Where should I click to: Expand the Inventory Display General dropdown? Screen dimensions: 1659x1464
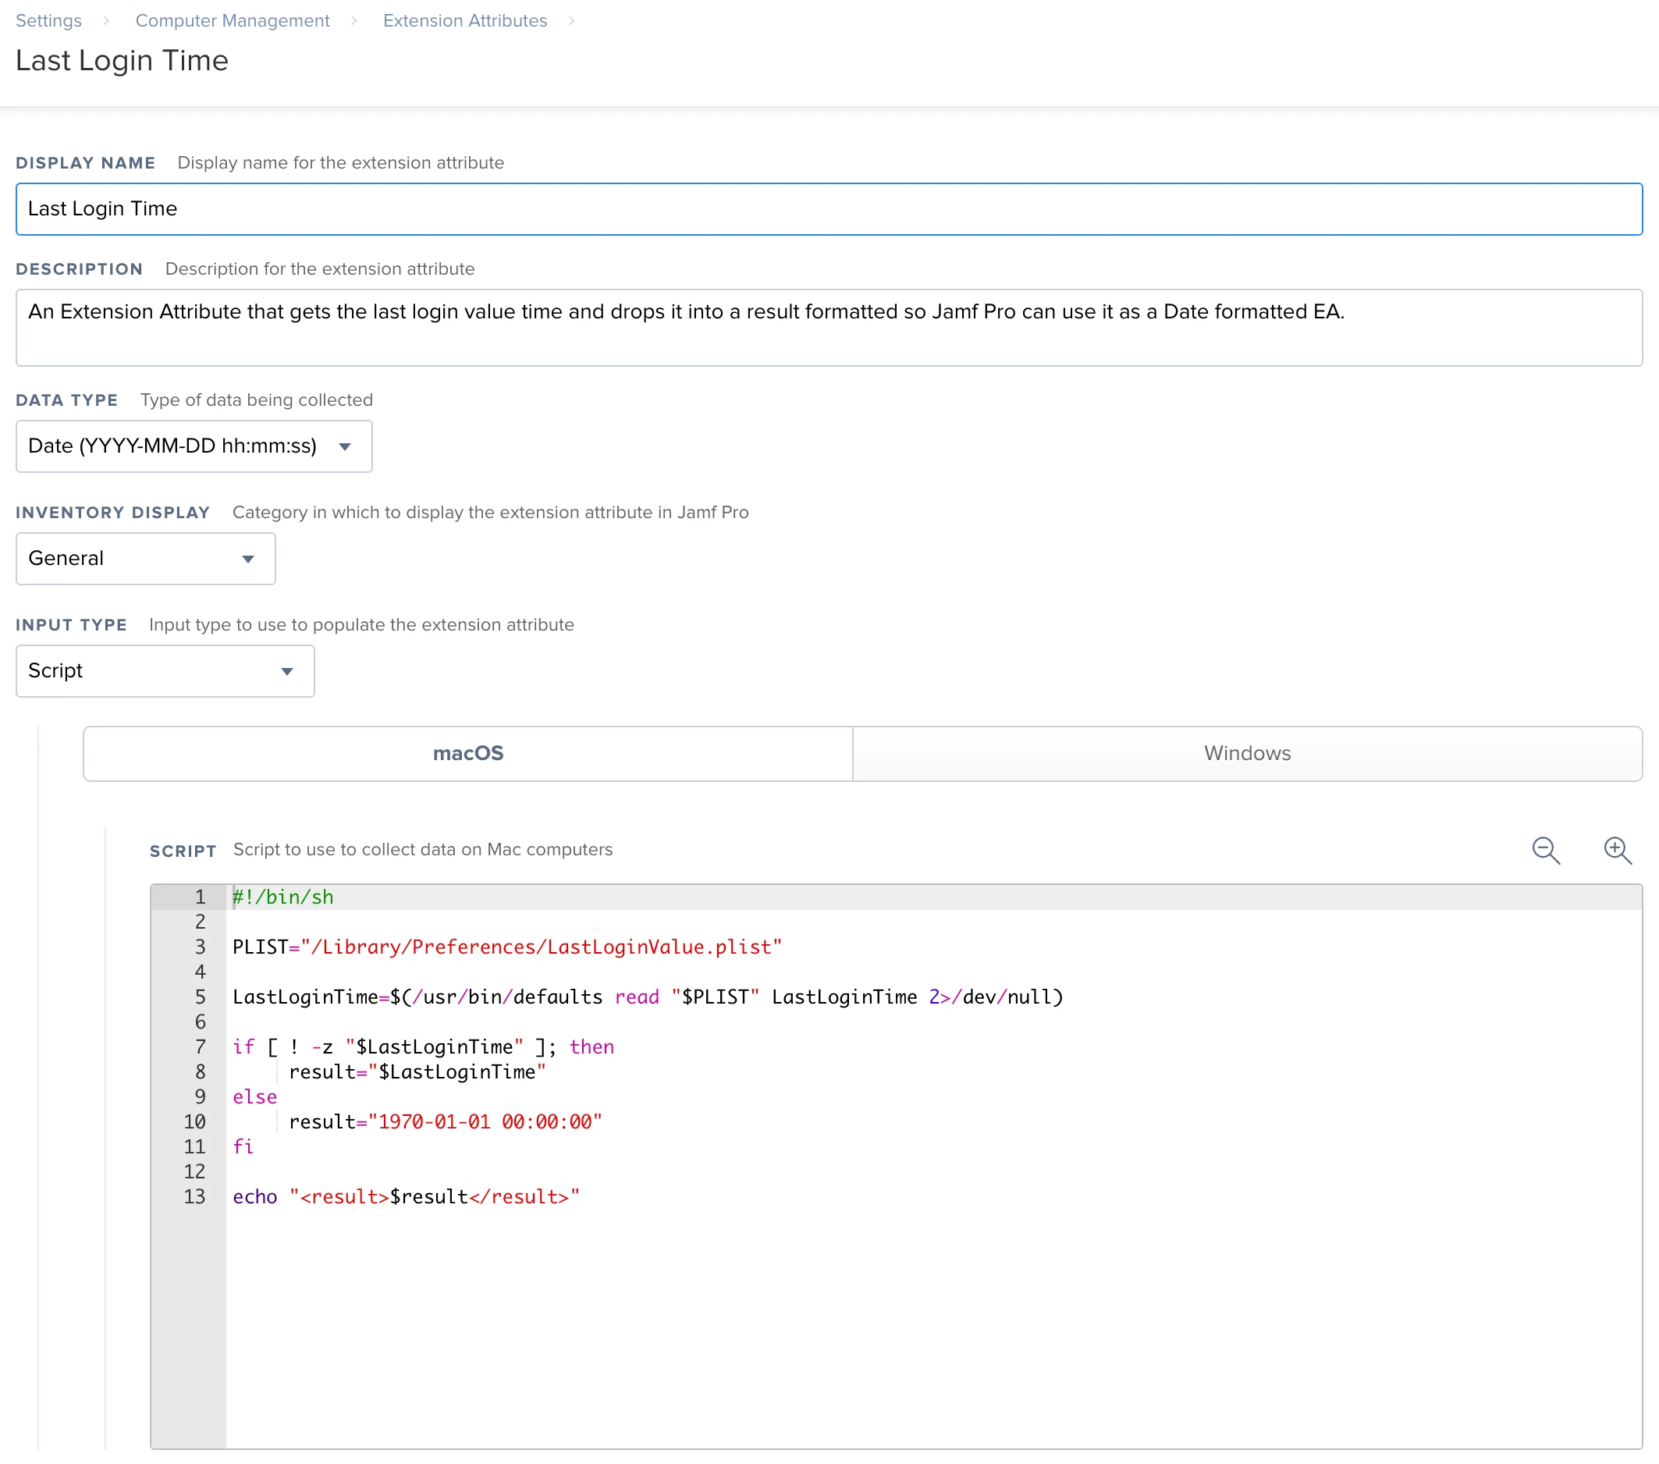(x=145, y=558)
